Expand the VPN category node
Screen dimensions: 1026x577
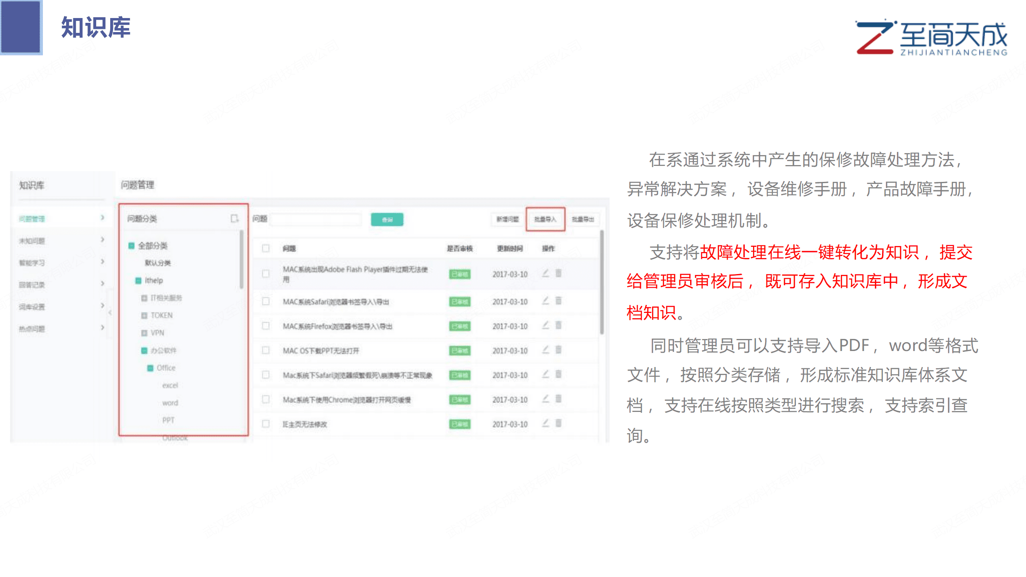coord(144,333)
